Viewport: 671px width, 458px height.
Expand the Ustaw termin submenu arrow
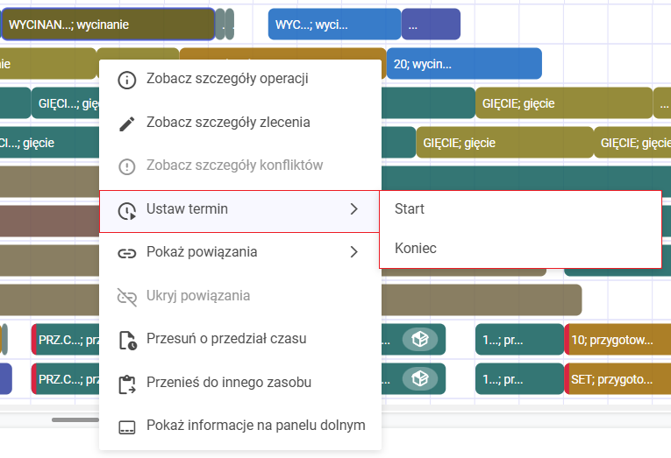[x=354, y=209]
